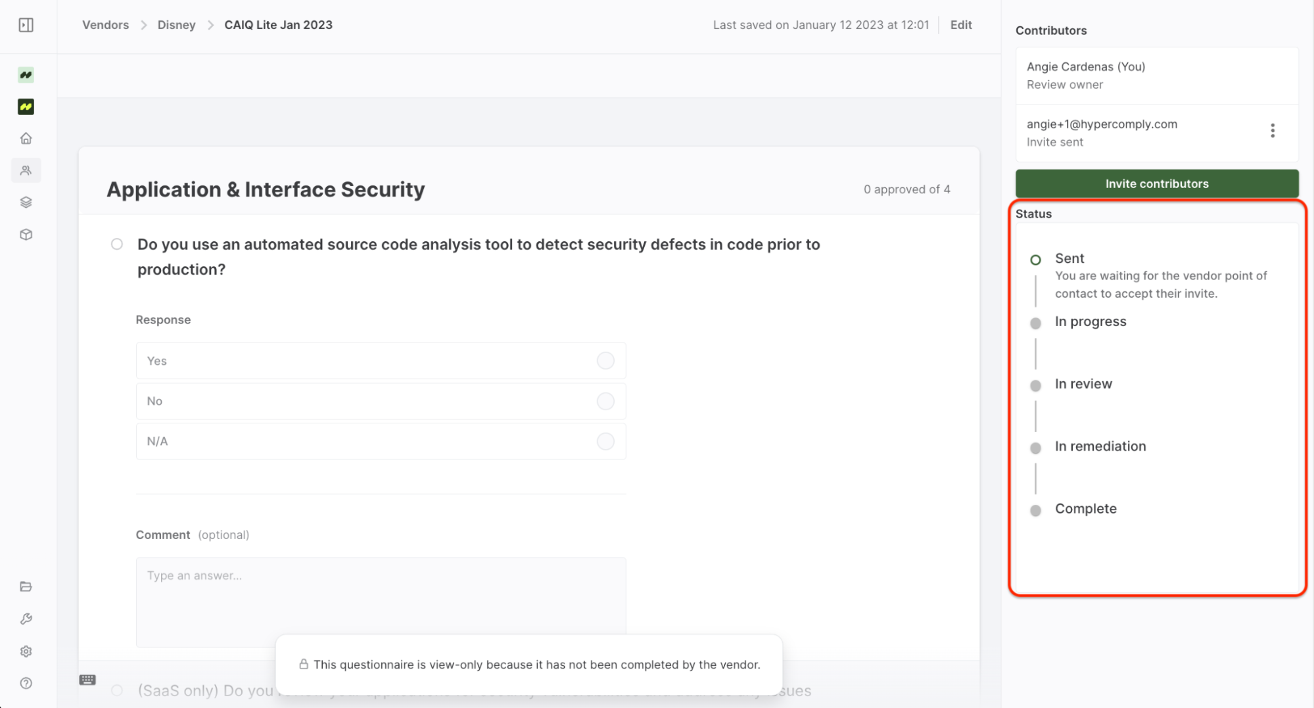Click the Yes response option row

click(x=381, y=360)
